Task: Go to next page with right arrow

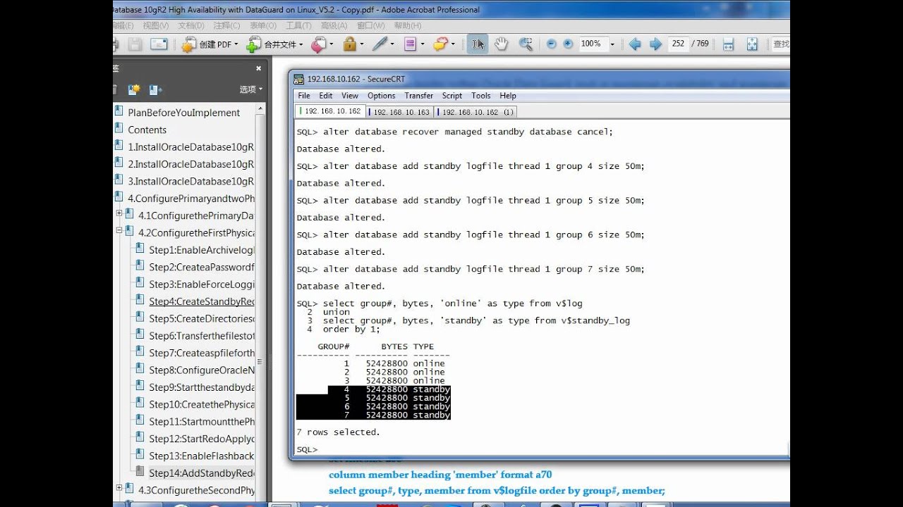Action: [655, 44]
